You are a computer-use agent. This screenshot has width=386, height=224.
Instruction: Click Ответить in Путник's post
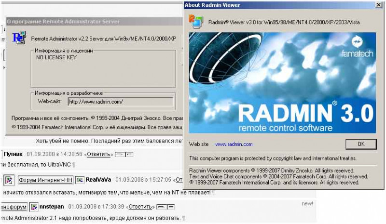coord(98,155)
